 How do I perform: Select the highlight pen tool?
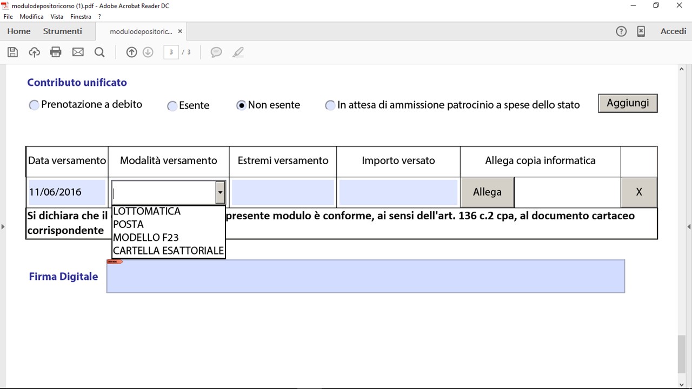pyautogui.click(x=238, y=52)
